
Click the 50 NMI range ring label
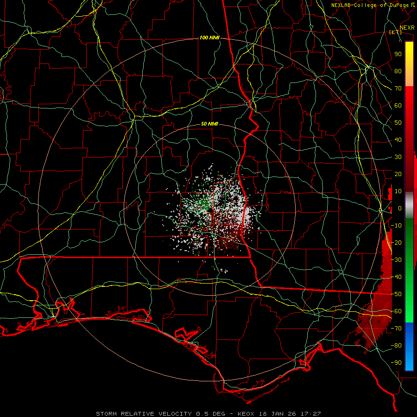[209, 124]
